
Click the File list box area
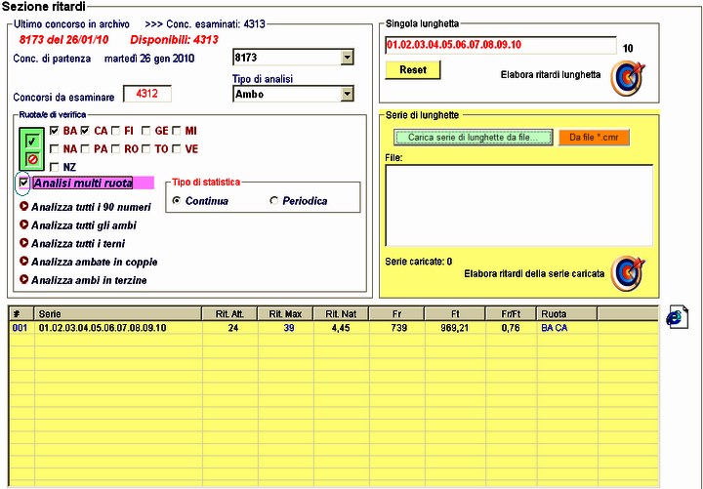pyautogui.click(x=519, y=206)
